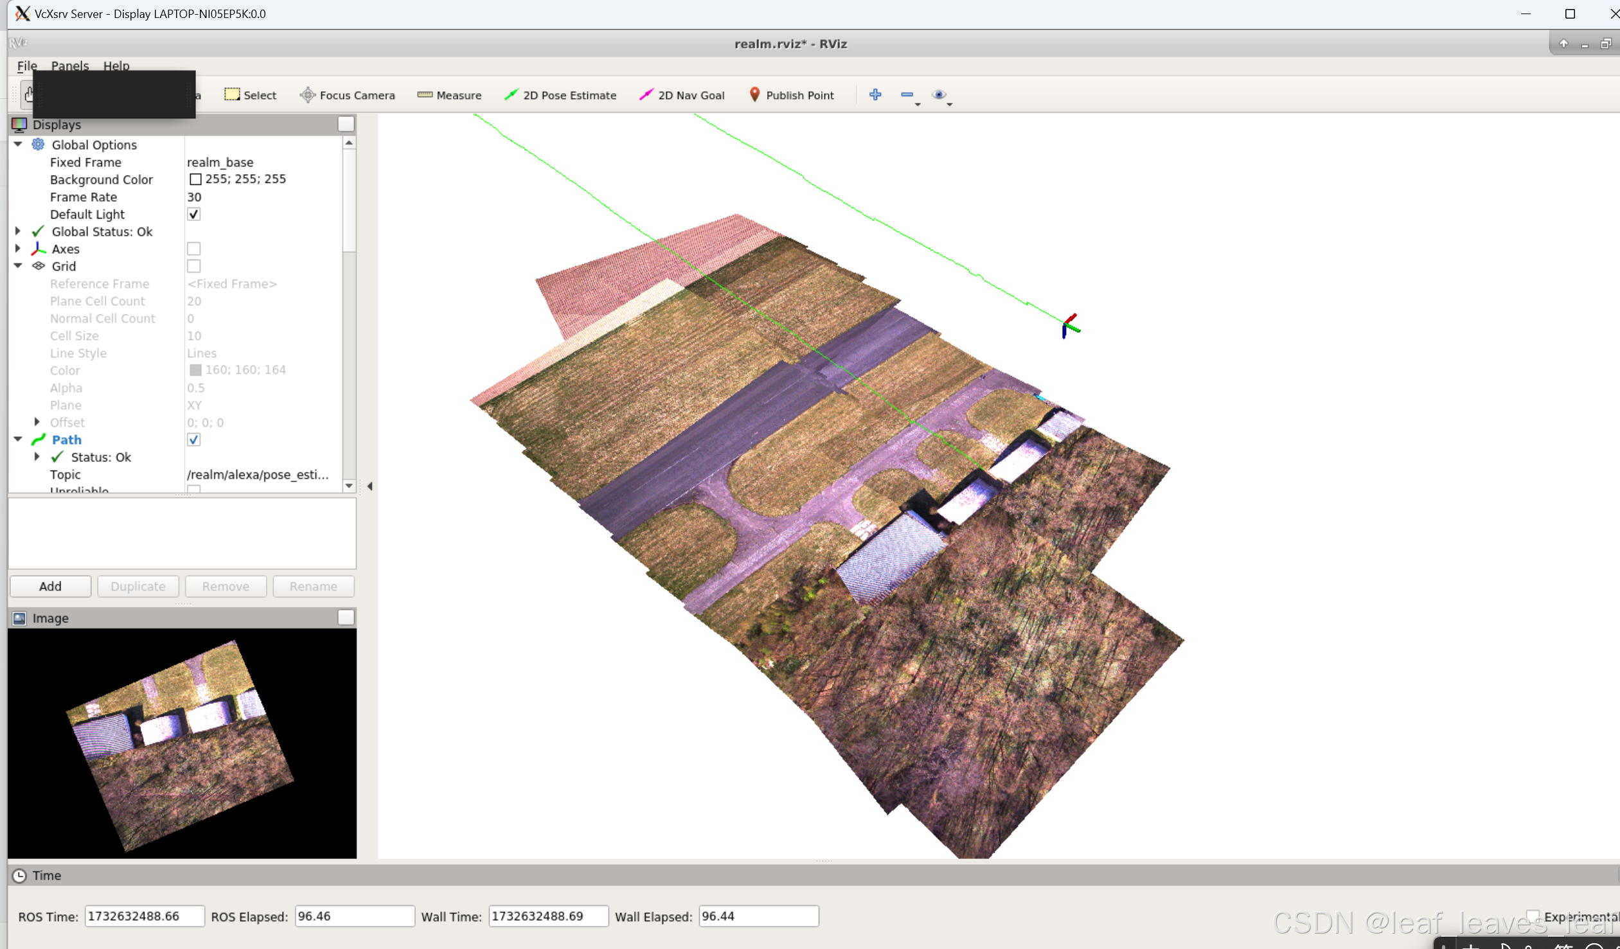Open the eye view options icon
Image resolution: width=1620 pixels, height=949 pixels.
pyautogui.click(x=939, y=94)
